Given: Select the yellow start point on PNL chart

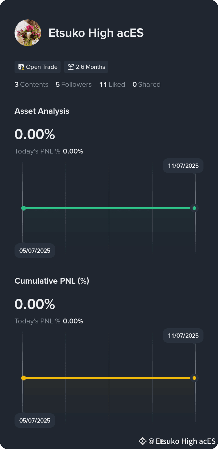Looking at the screenshot, I should [24, 378].
